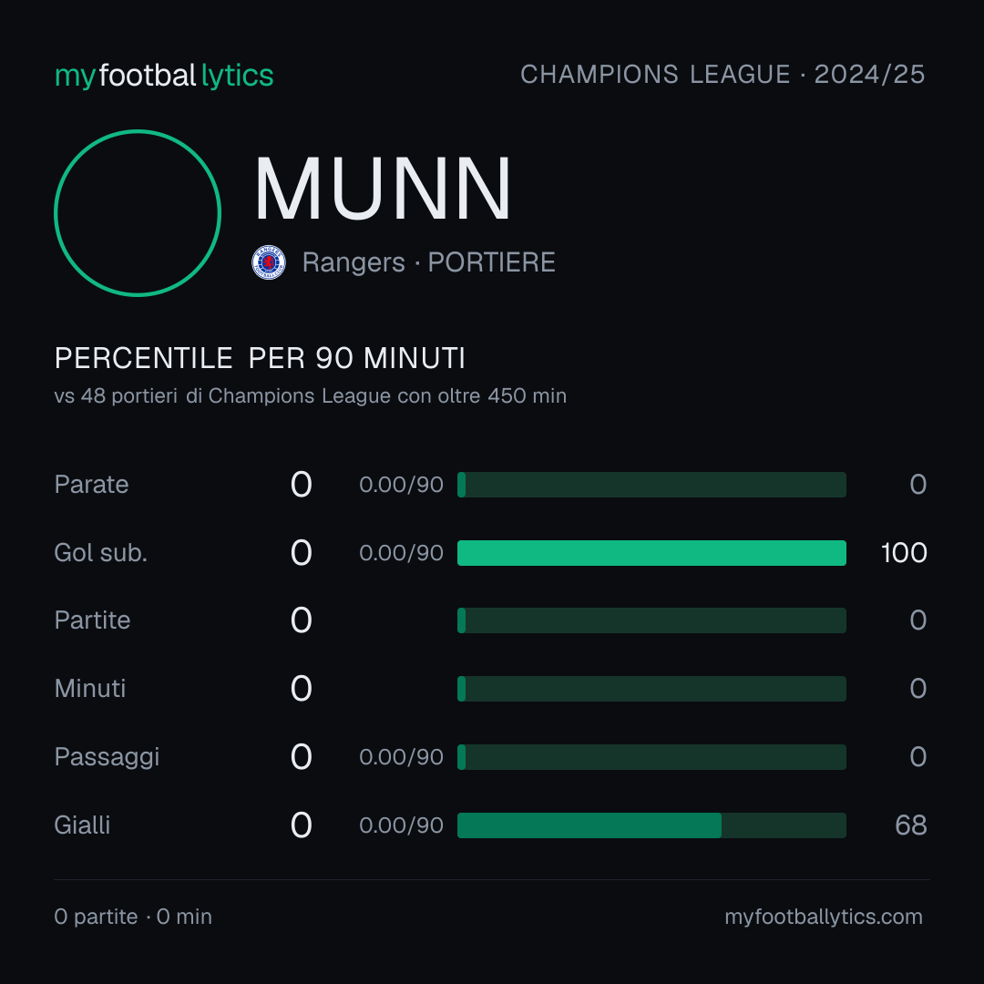Click the Rangers club crest icon
984x984 pixels.
pos(269,262)
